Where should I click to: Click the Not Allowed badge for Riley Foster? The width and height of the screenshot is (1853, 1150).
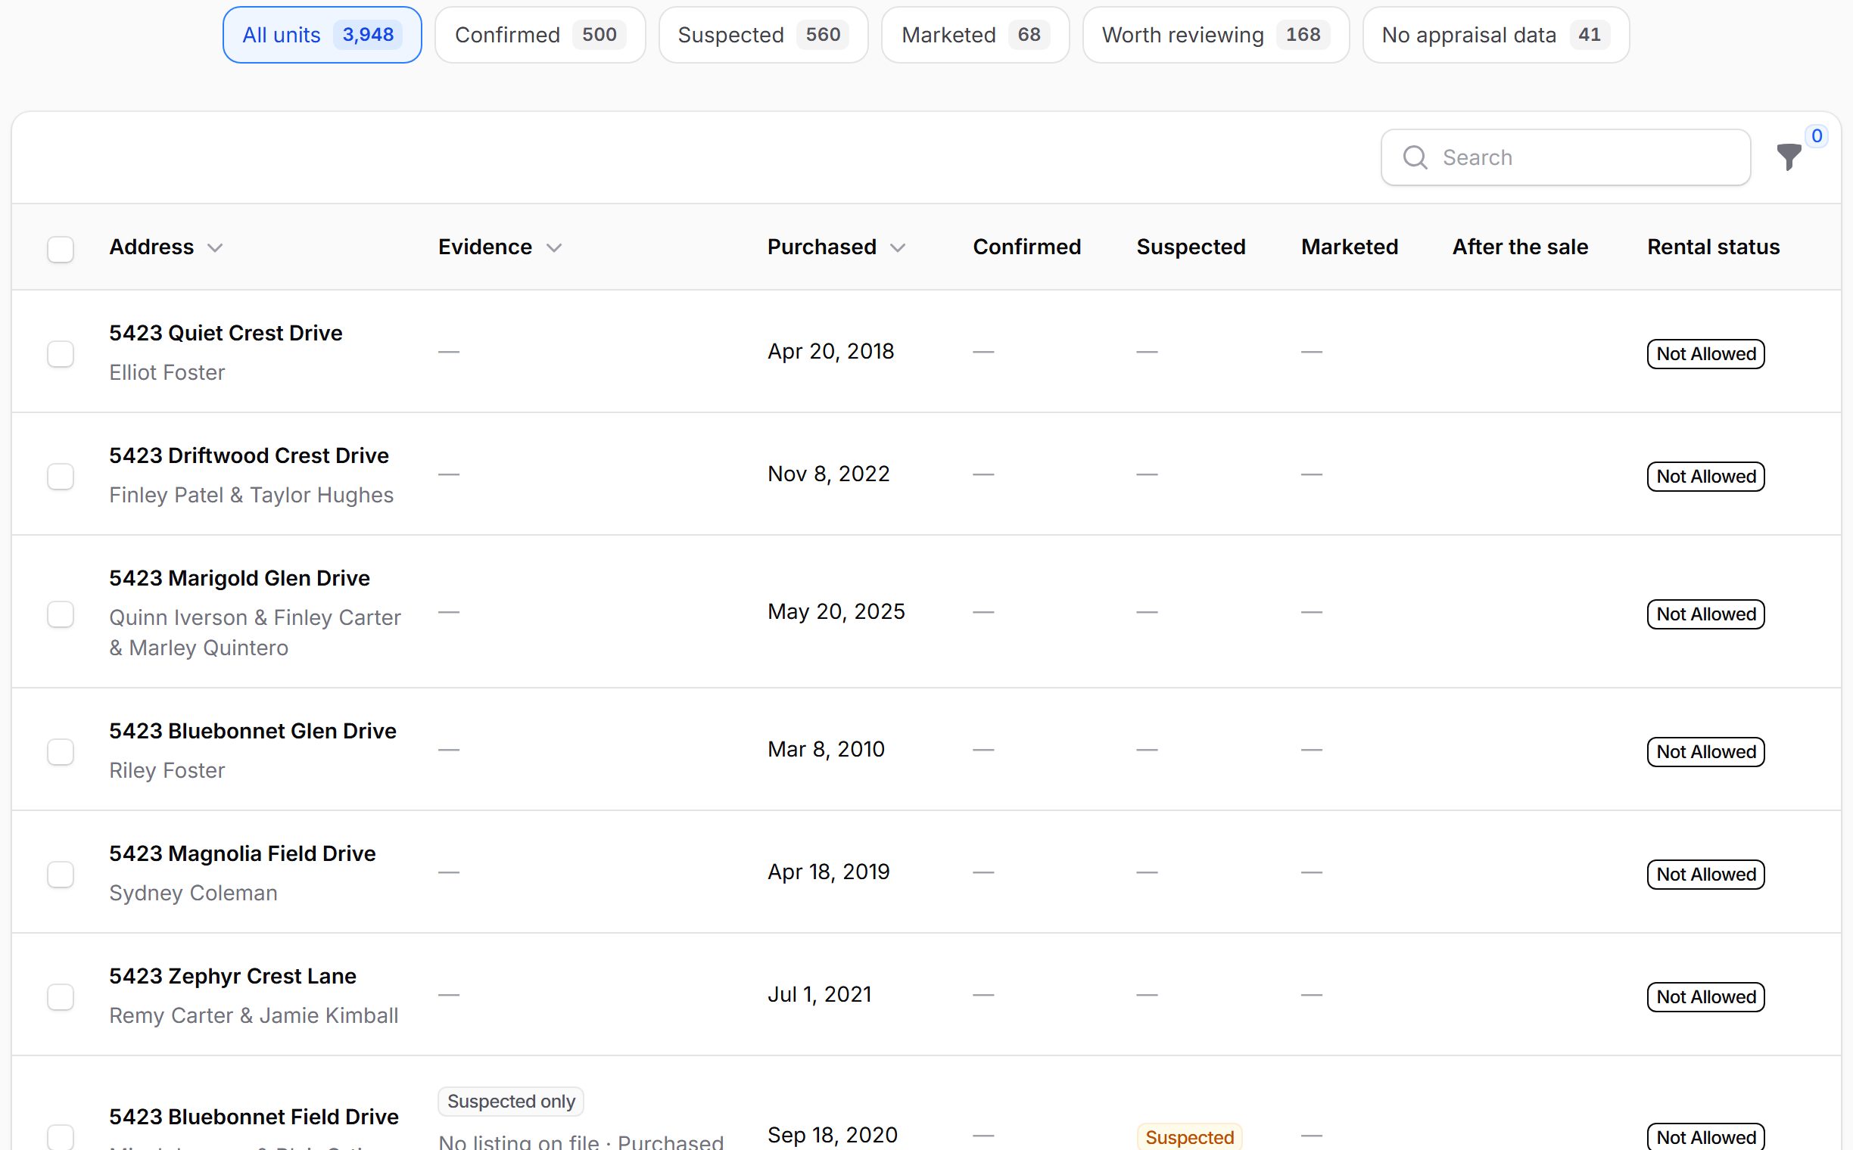[1705, 751]
